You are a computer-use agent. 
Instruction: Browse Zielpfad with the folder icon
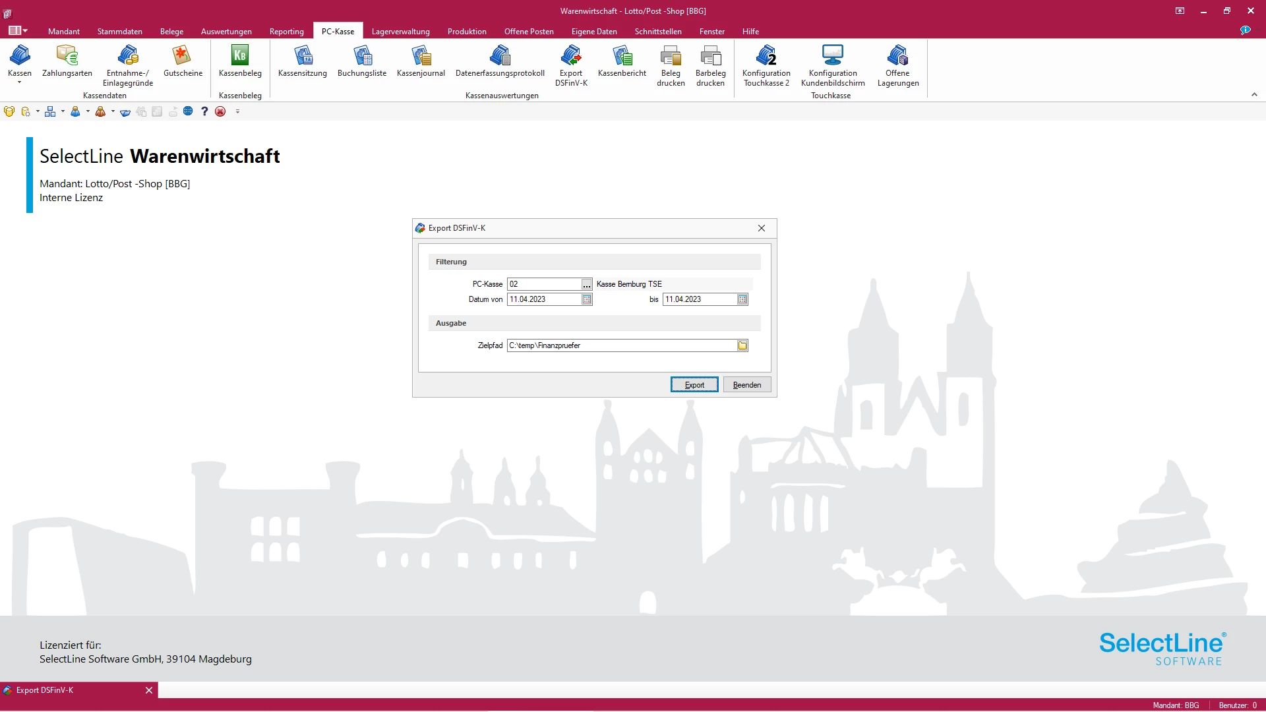742,345
